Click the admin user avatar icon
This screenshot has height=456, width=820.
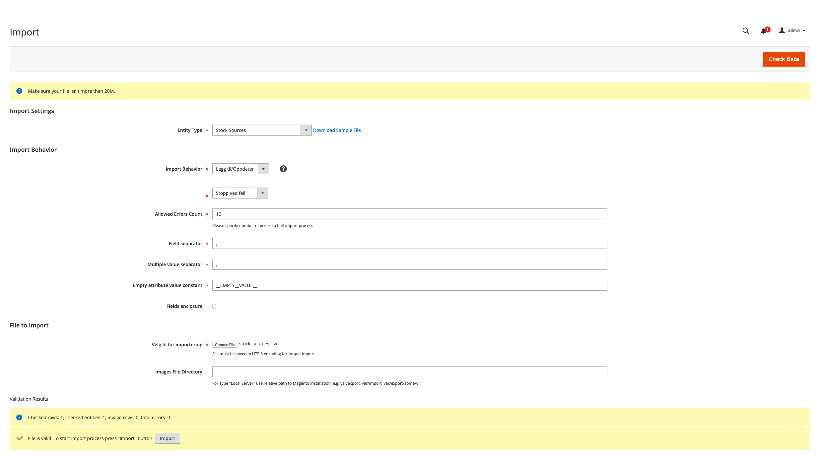(x=782, y=30)
